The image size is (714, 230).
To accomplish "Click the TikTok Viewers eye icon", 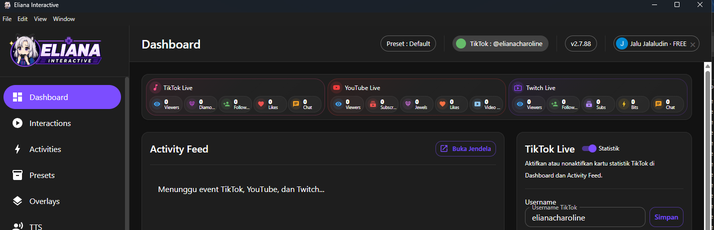I will (x=157, y=104).
